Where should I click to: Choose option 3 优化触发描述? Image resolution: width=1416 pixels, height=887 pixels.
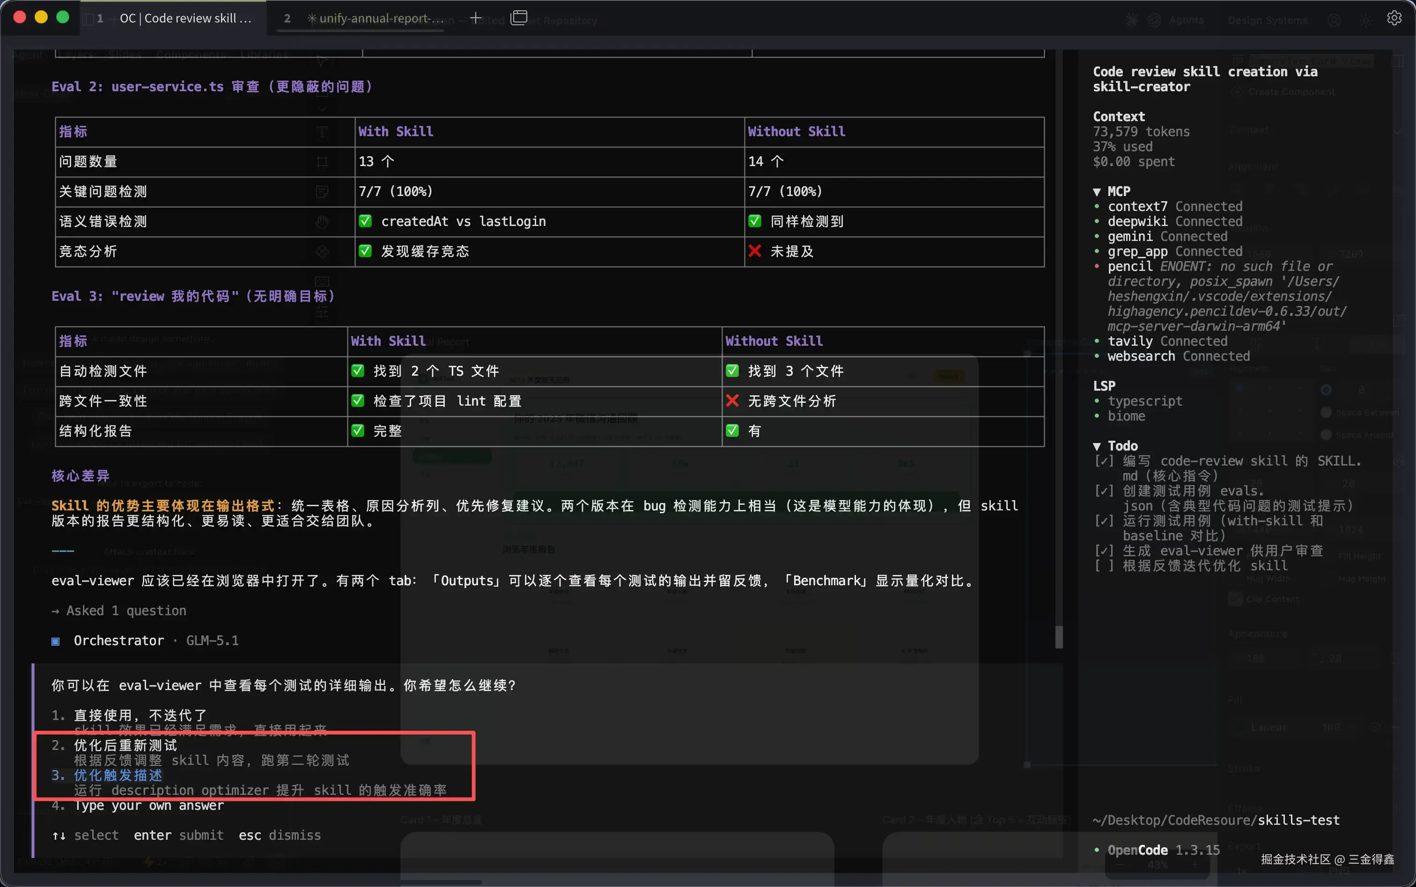[x=118, y=775]
